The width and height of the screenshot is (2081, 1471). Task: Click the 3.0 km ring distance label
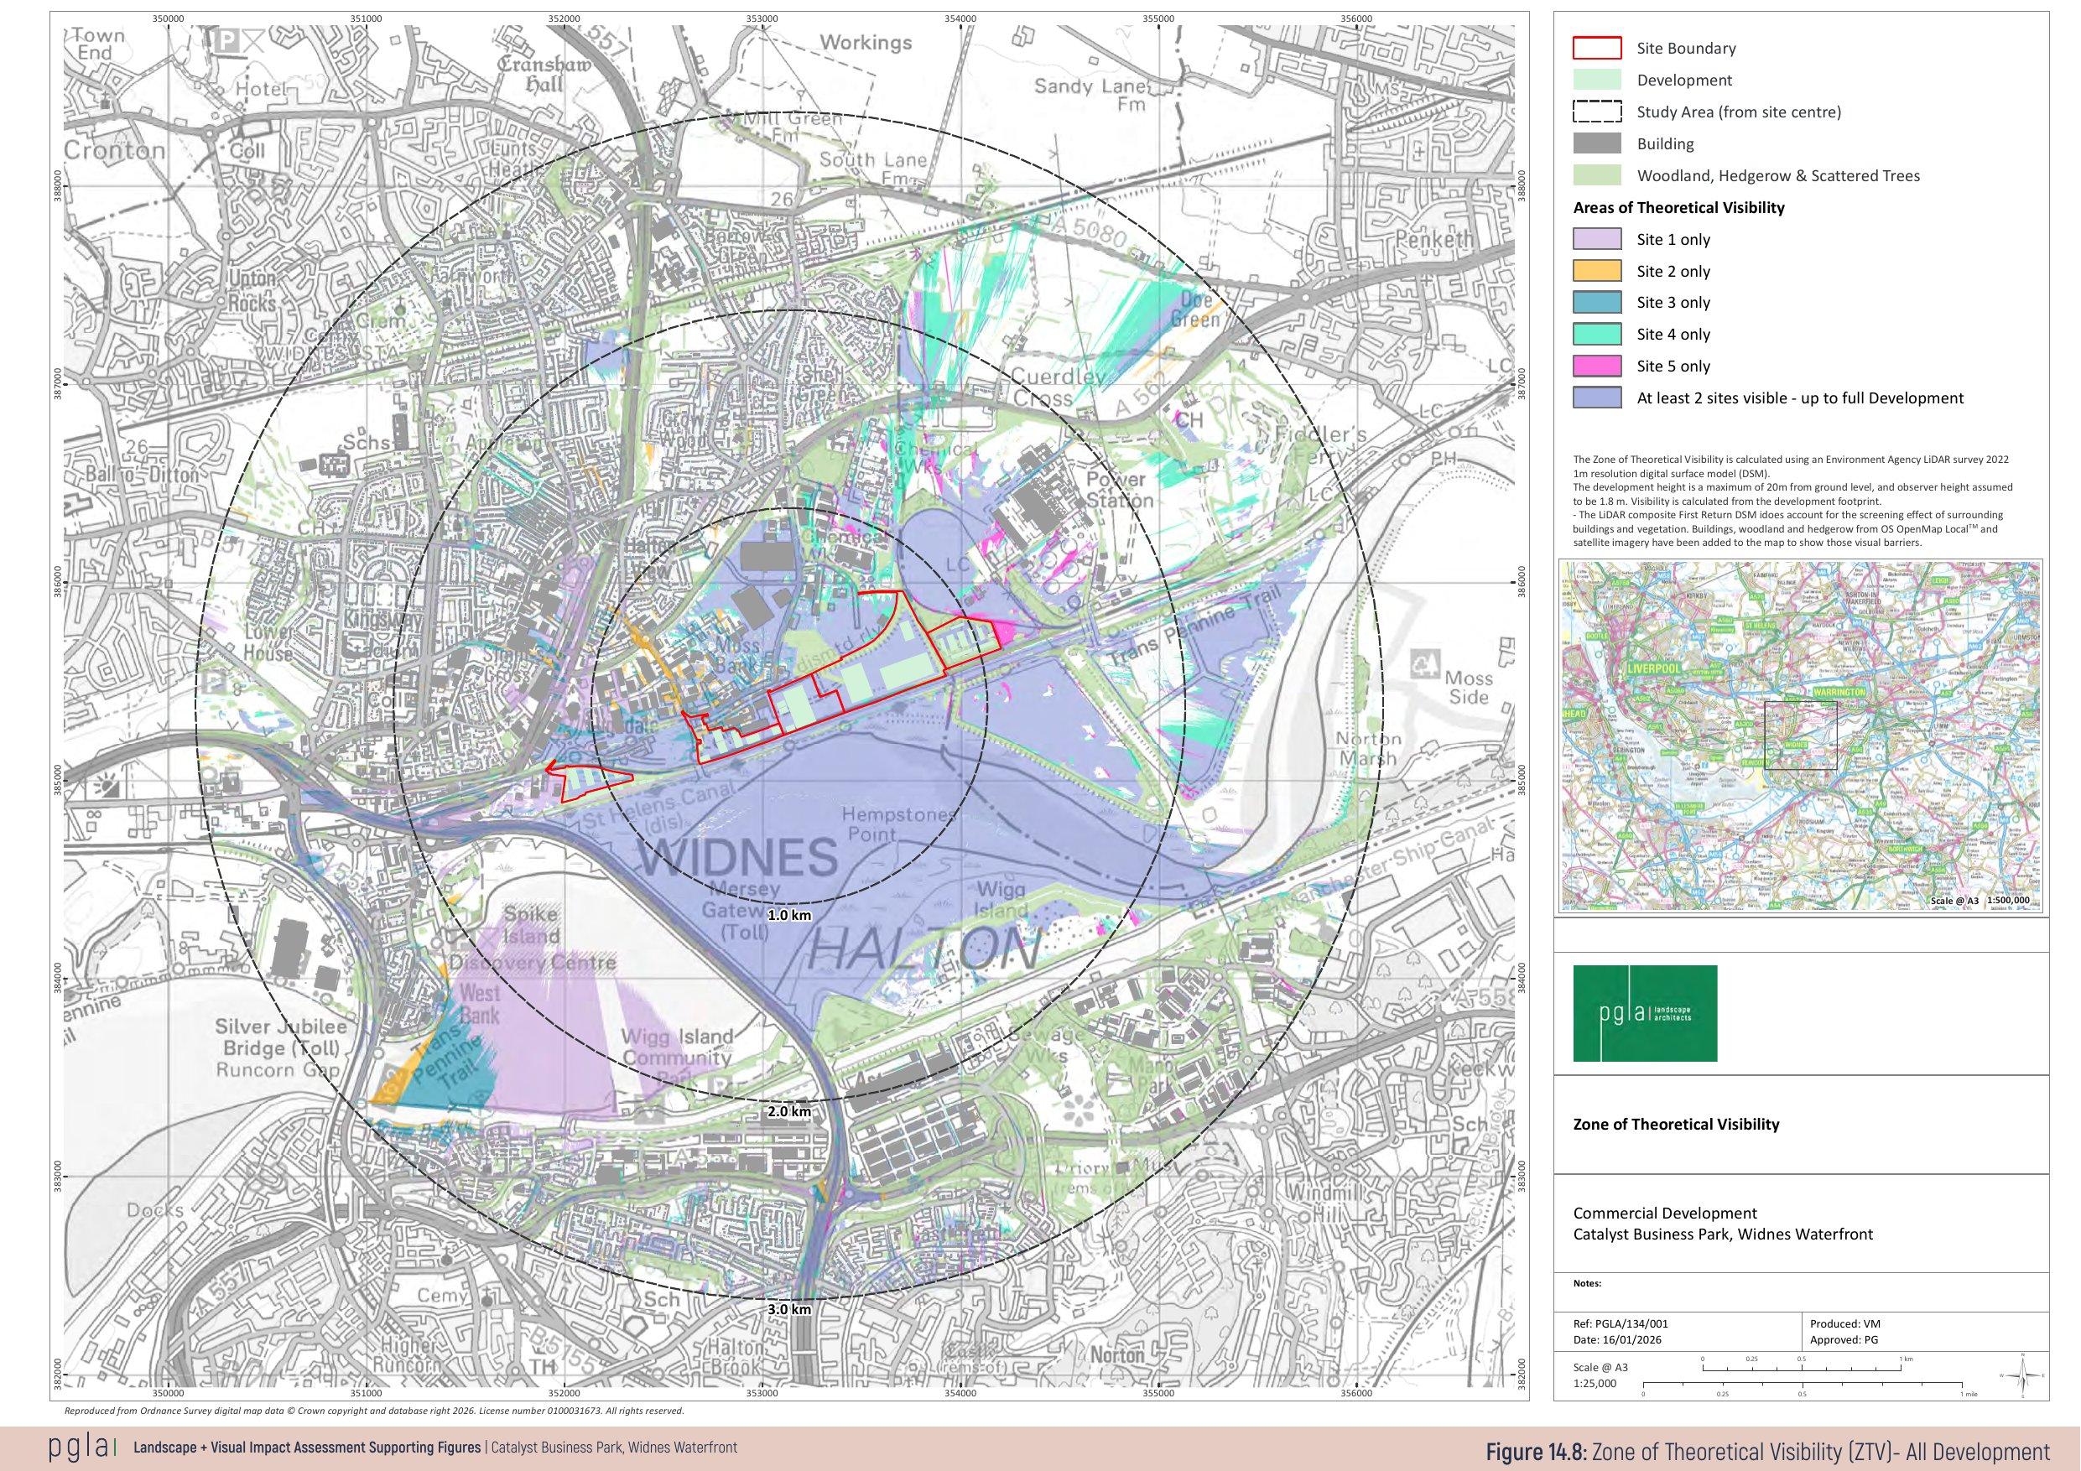pyautogui.click(x=788, y=1309)
